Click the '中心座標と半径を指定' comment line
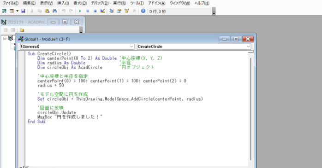The width and height of the screenshot is (322, 168). click(62, 76)
